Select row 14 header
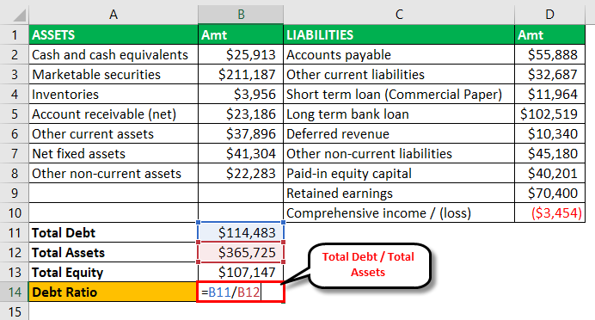The width and height of the screenshot is (595, 320). pos(15,292)
